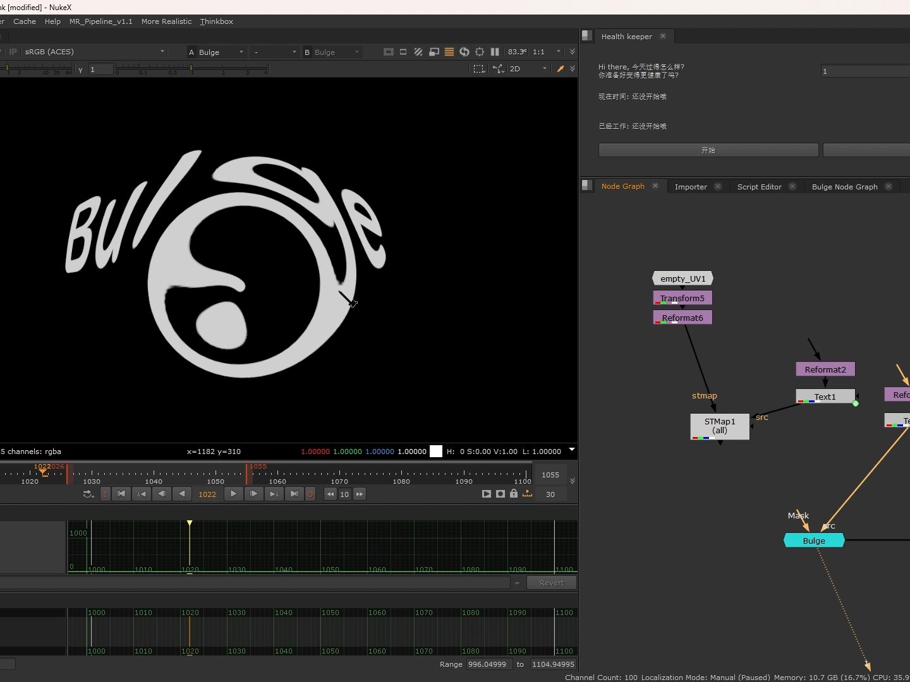910x682 pixels.
Task: Click the camera lock icon beside 2D
Action: tap(499, 69)
